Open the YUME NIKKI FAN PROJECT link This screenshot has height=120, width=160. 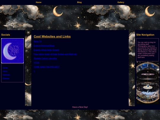pyautogui.click(x=47, y=67)
